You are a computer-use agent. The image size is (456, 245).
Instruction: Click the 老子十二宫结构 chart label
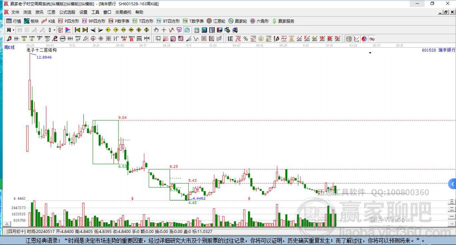(x=41, y=50)
